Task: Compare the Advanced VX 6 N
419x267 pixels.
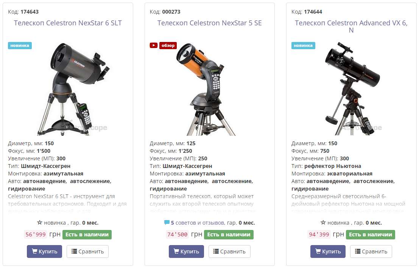Action: click(371, 251)
